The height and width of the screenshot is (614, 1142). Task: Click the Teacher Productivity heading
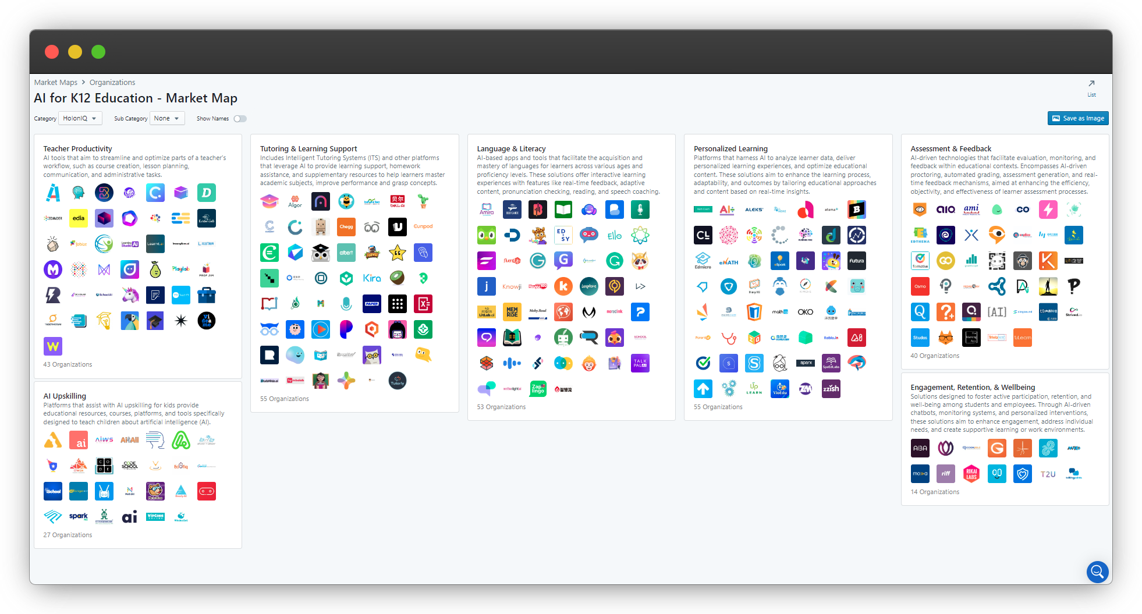pos(77,149)
